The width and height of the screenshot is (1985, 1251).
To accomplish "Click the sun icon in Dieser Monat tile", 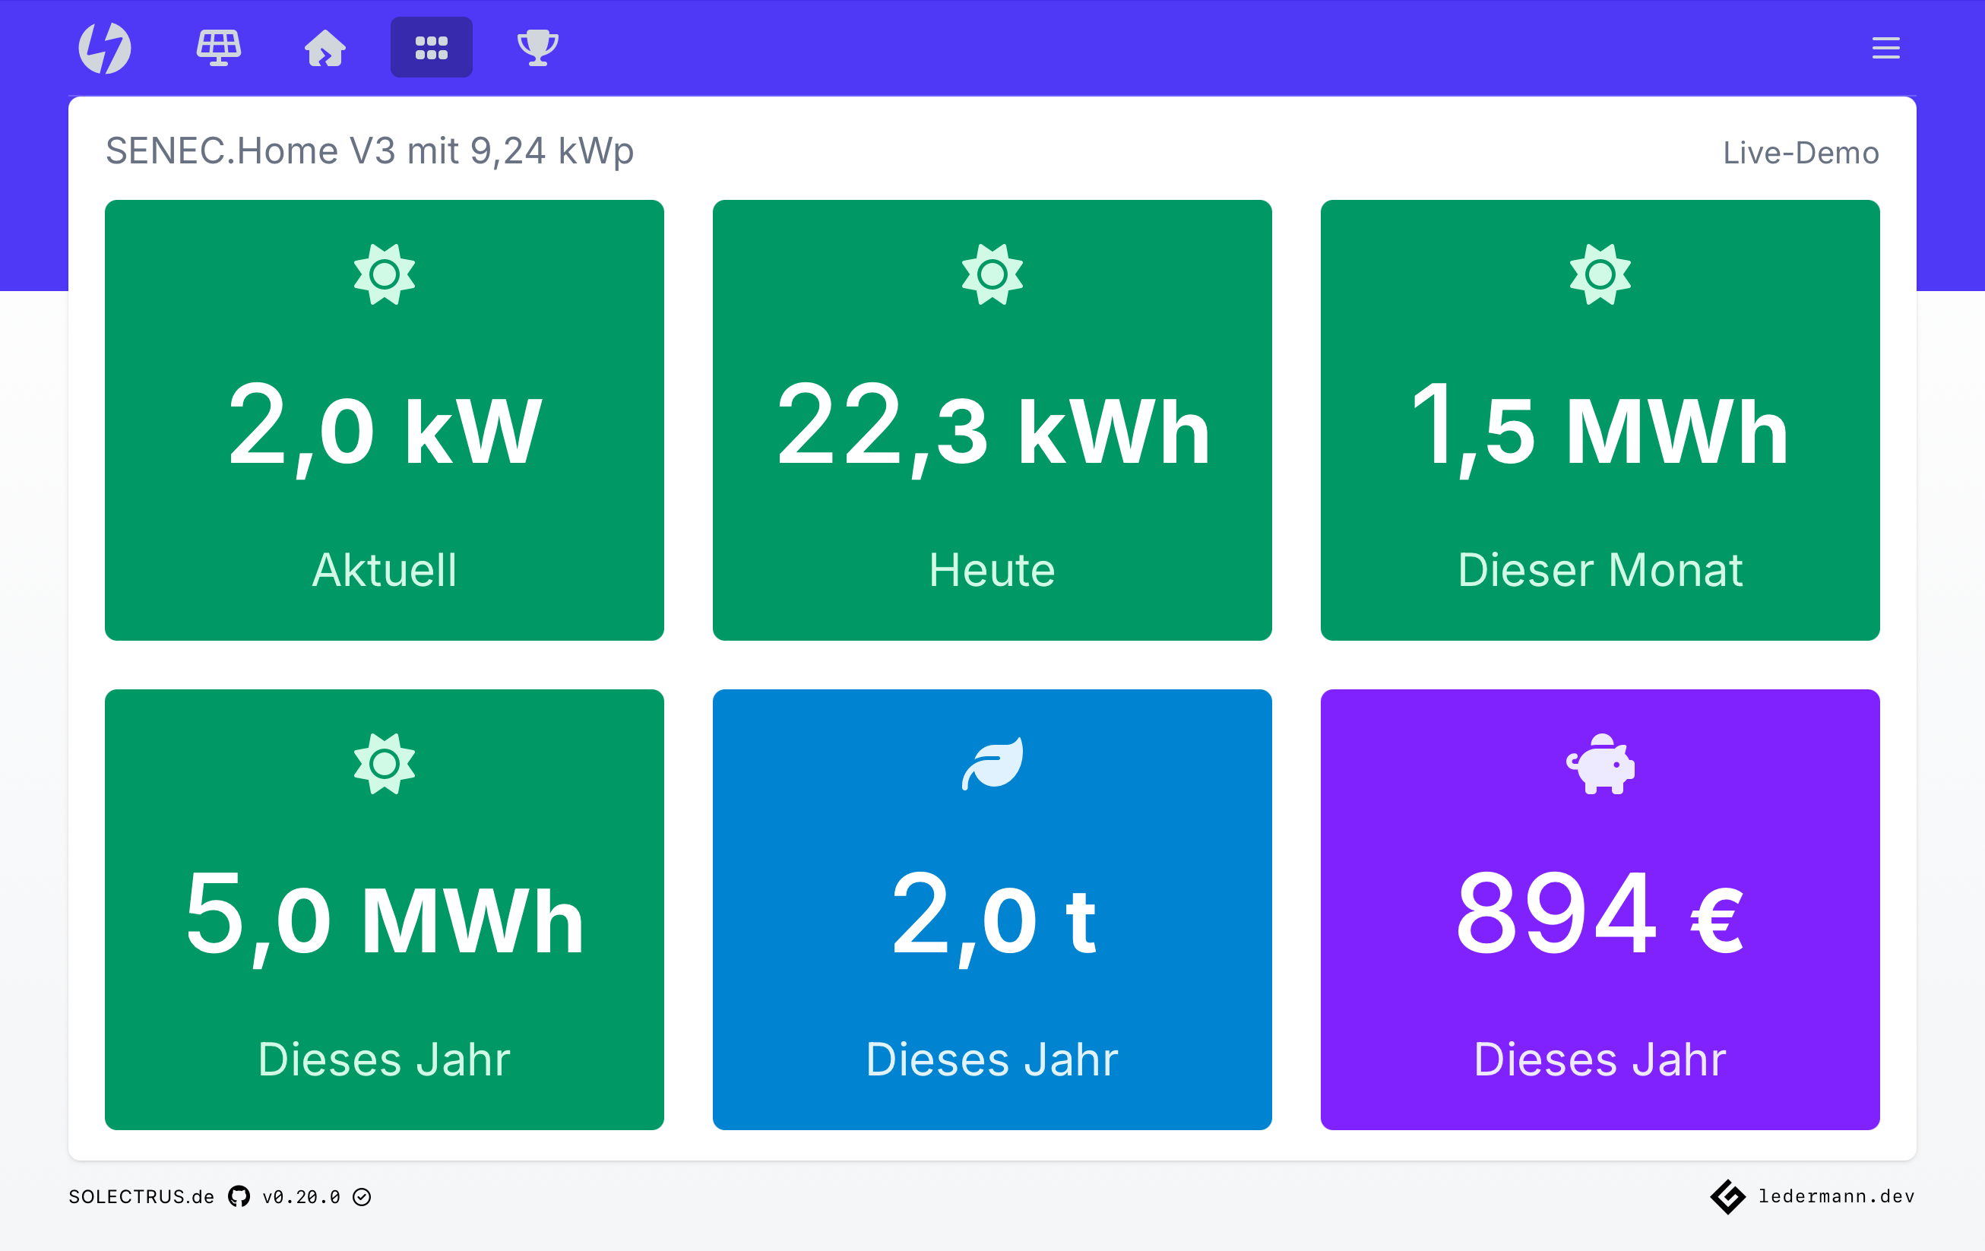I will (x=1600, y=274).
